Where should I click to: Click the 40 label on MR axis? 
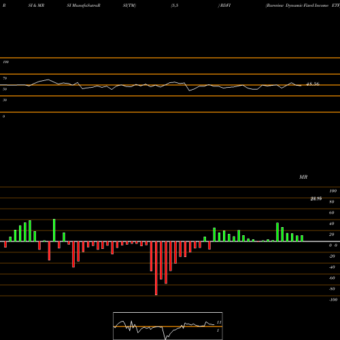click(x=332, y=224)
